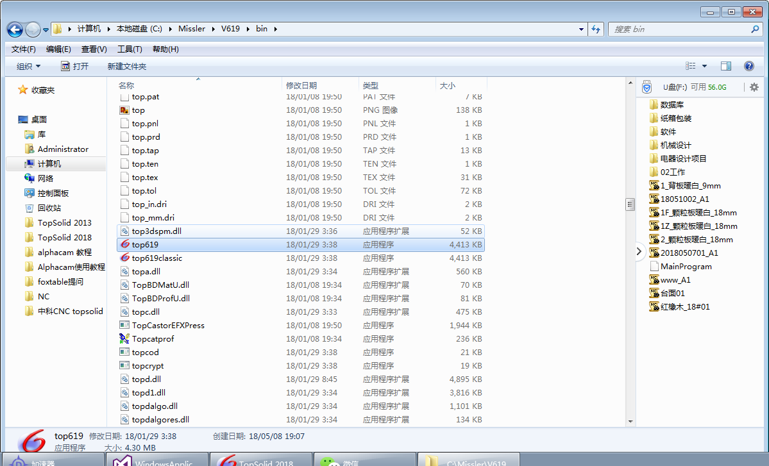
Task: Select the TopBDMatU.dll file
Action: 160,285
